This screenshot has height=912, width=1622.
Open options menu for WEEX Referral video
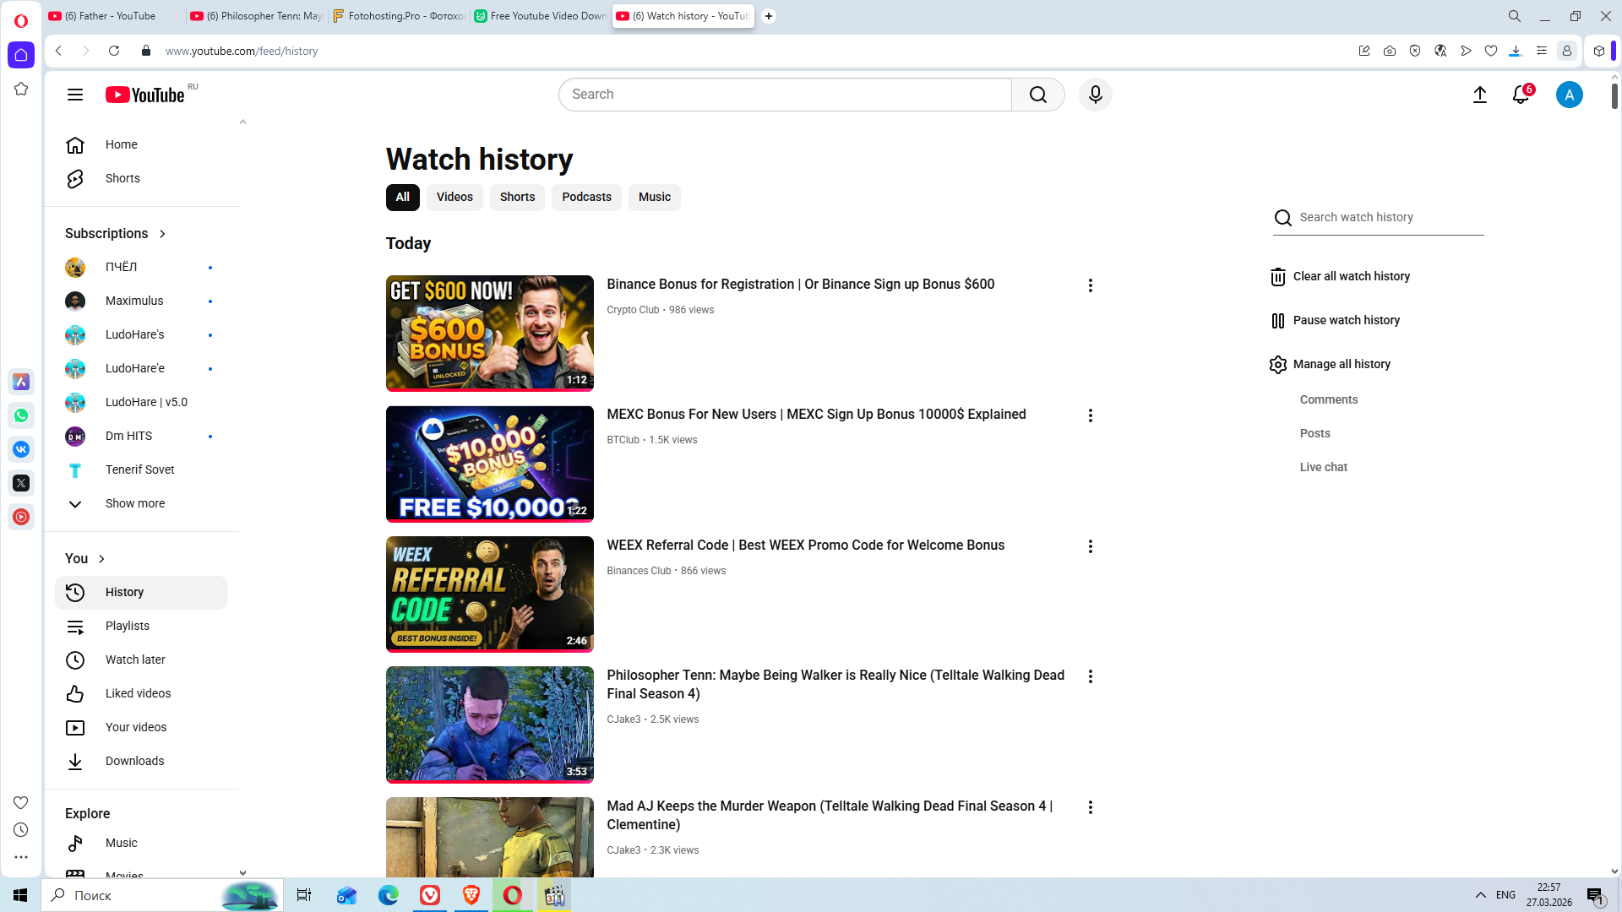[1090, 546]
